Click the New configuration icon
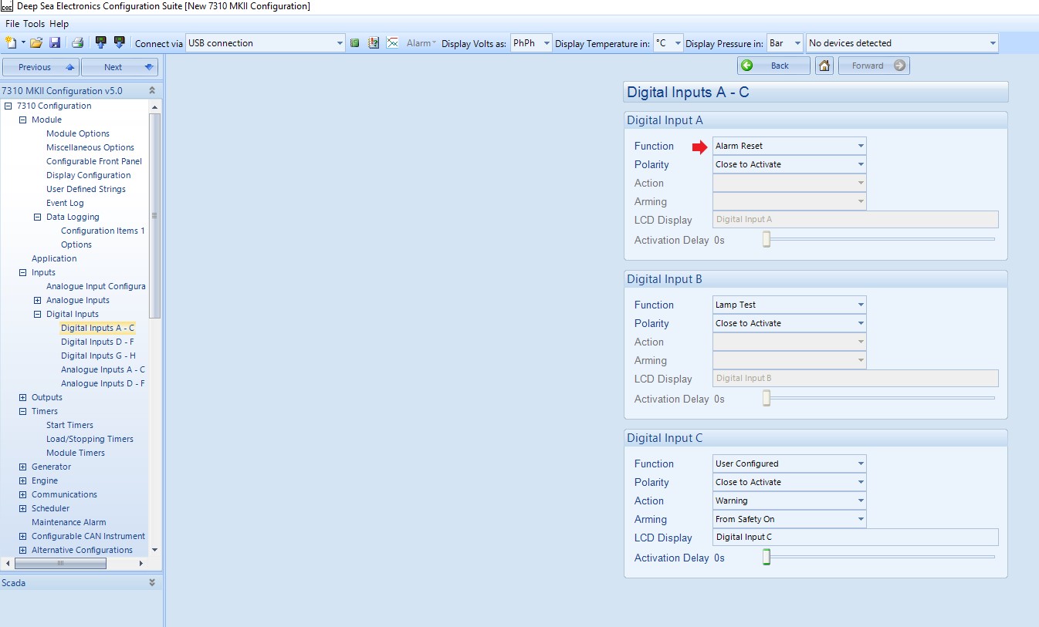 [11, 43]
